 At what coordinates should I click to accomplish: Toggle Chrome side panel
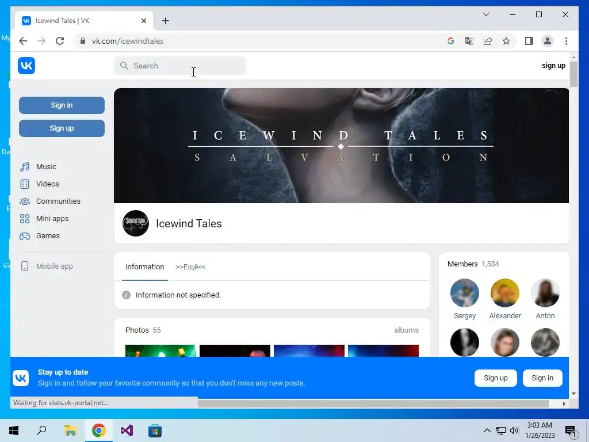(x=529, y=41)
